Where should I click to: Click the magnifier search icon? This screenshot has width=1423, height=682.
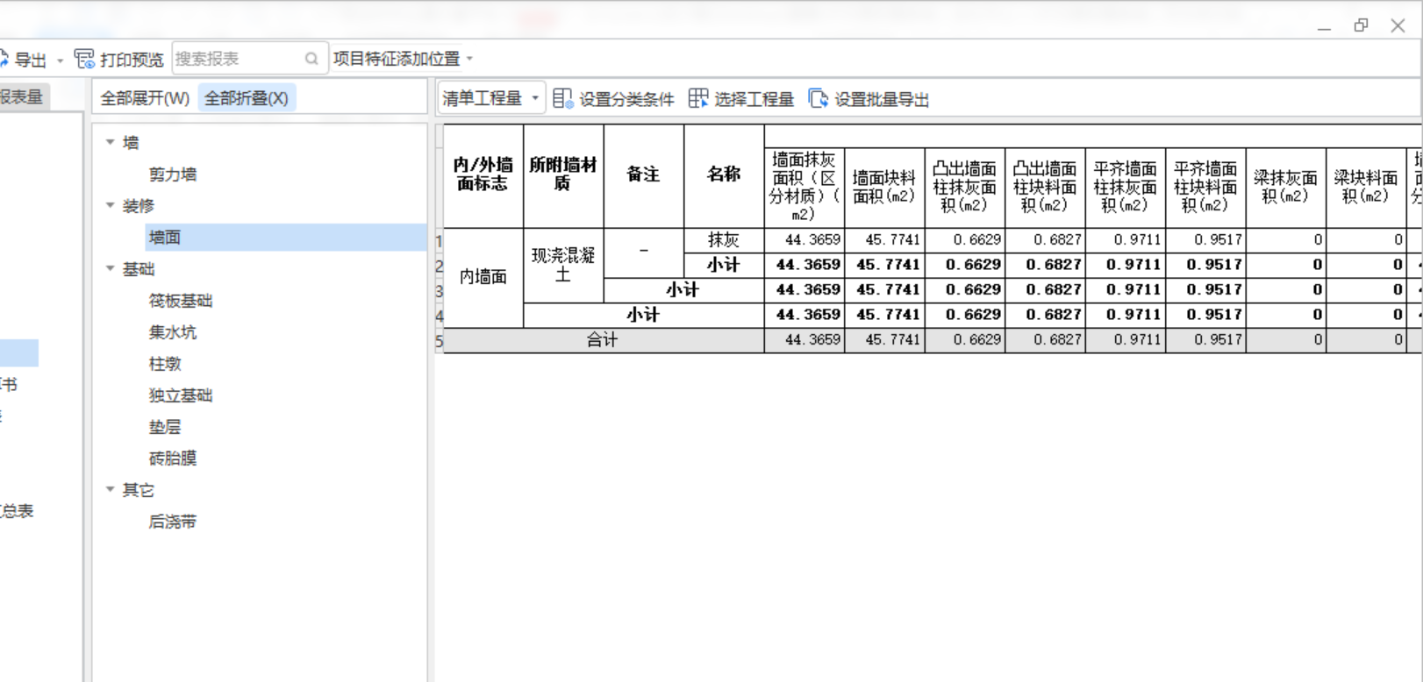pyautogui.click(x=311, y=59)
